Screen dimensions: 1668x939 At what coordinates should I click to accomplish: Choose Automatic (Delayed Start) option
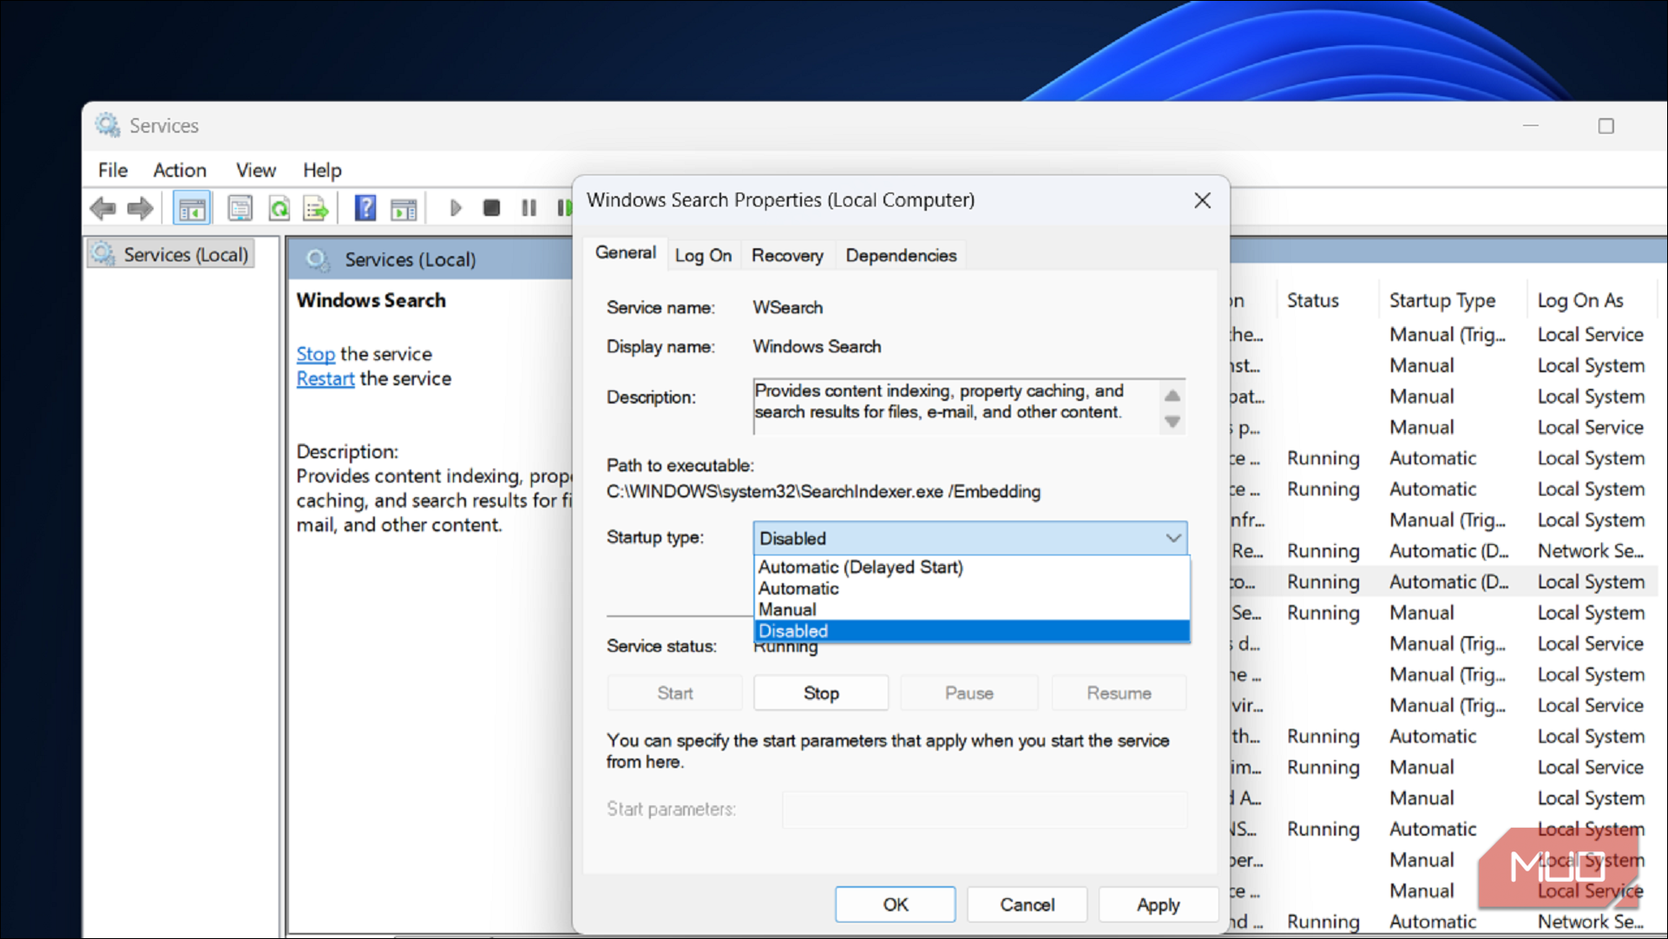point(972,567)
